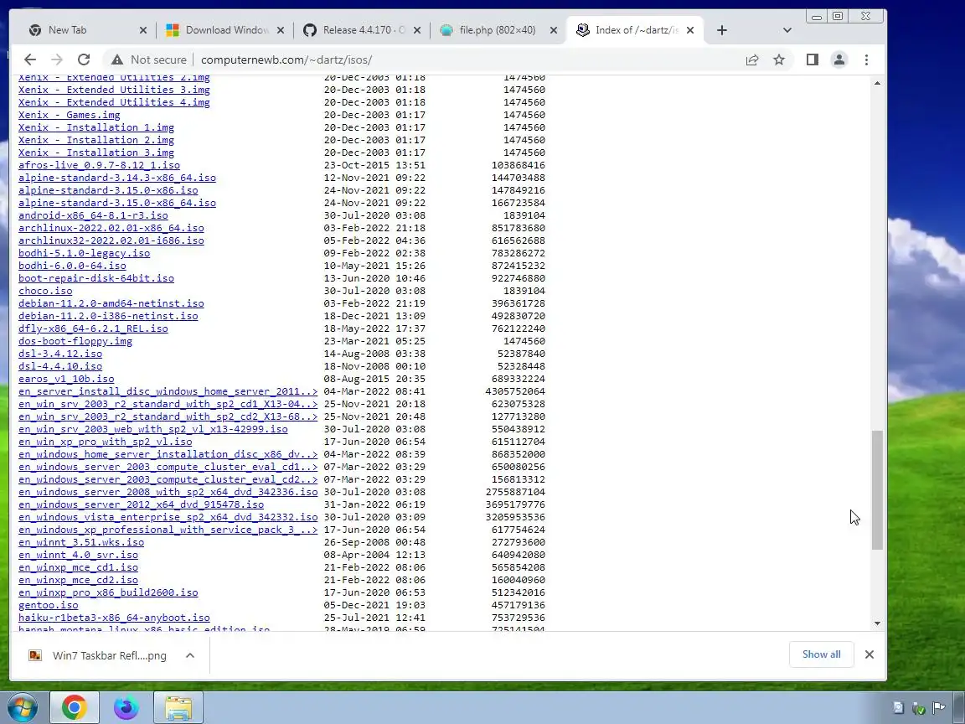Click dos-boot-floppy.img link
The width and height of the screenshot is (965, 724).
pos(75,341)
